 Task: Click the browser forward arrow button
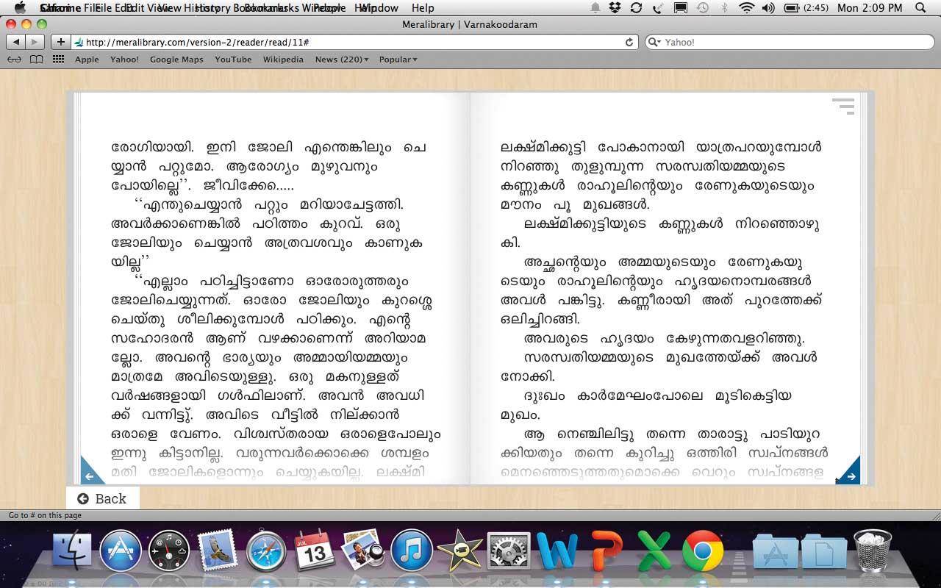point(35,42)
